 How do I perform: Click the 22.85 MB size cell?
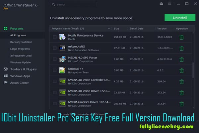pos(119,92)
